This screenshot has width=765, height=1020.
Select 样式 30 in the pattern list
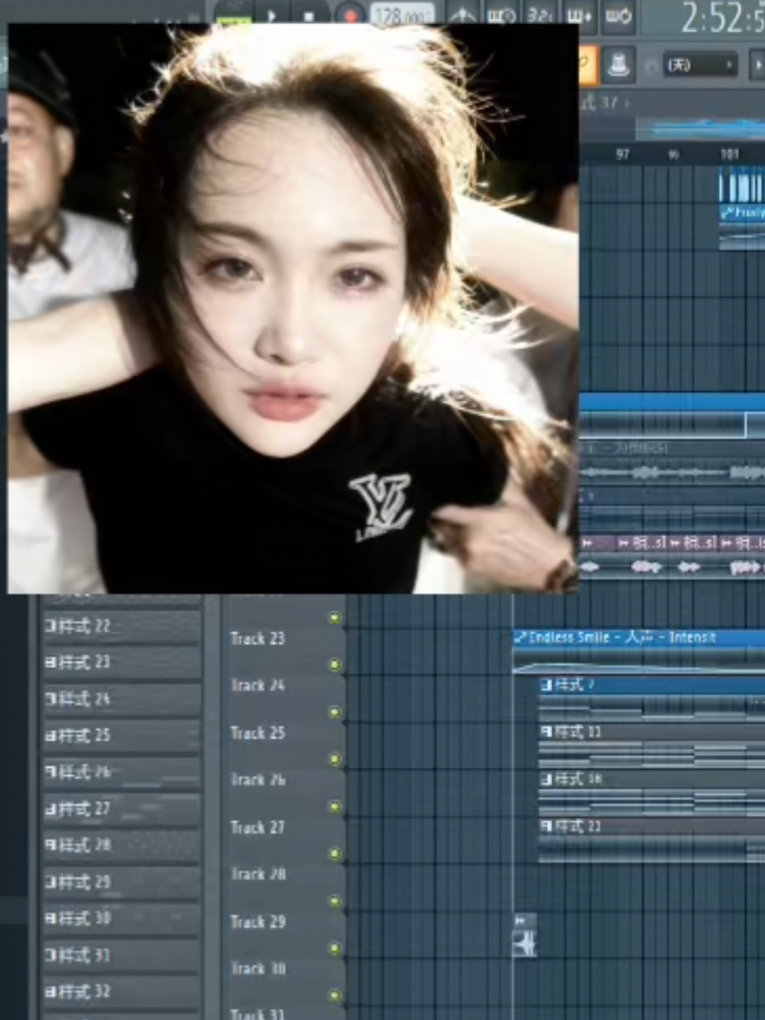point(121,918)
